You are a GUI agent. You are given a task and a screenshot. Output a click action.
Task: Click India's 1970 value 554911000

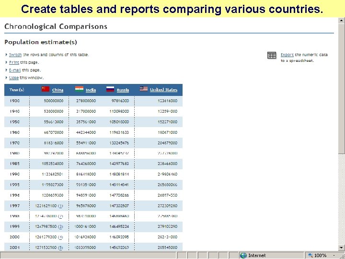86,143
